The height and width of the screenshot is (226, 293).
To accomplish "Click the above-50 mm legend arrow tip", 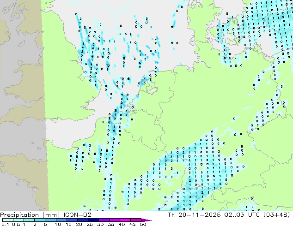I will click(x=146, y=220).
